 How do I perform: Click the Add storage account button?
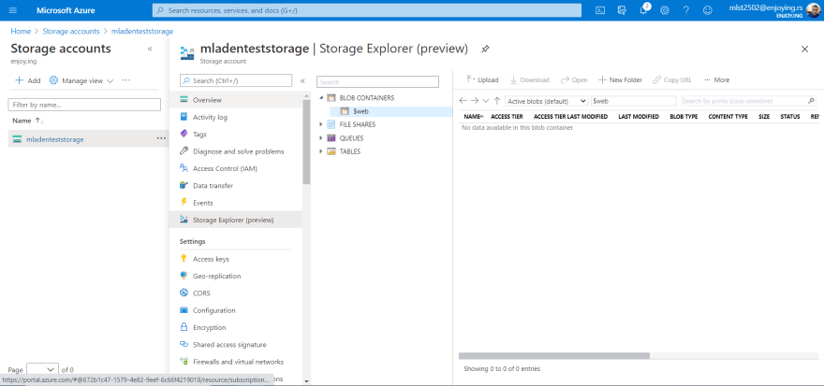click(x=27, y=80)
